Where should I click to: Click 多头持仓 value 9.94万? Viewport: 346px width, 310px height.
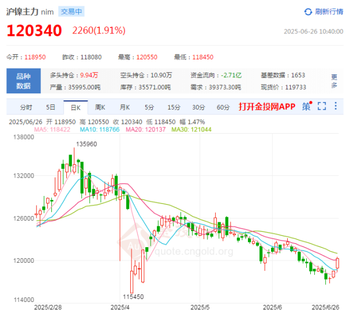pos(89,75)
